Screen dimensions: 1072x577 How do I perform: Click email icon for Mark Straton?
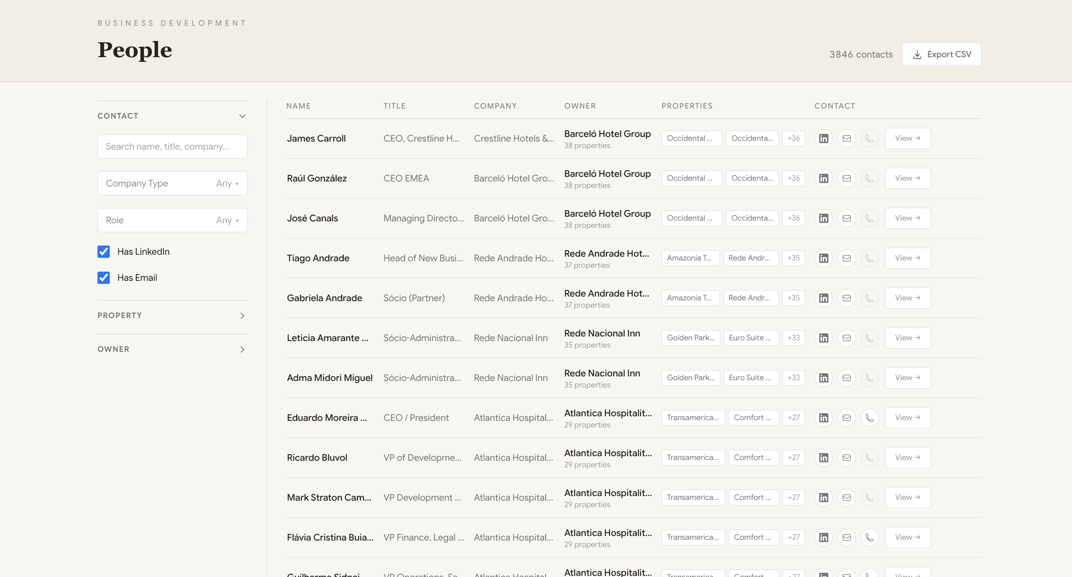click(x=846, y=498)
